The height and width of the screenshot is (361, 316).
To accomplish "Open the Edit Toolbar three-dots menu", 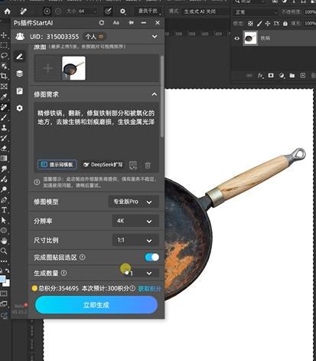I will tap(4, 261).
